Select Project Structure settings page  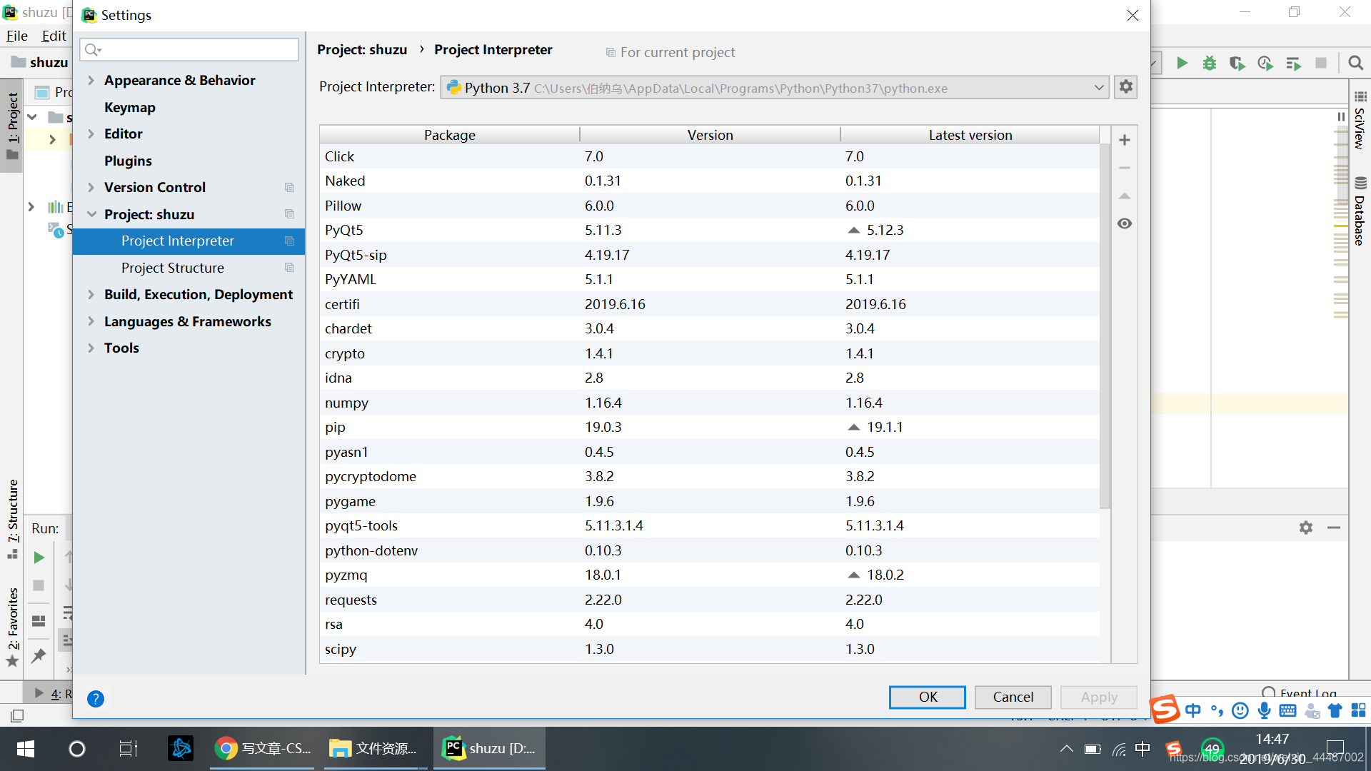pyautogui.click(x=173, y=268)
